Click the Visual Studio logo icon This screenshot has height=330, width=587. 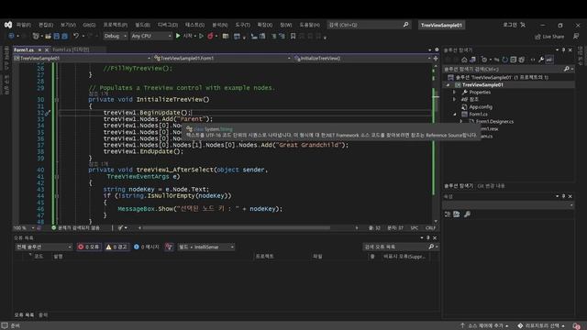click(x=8, y=25)
